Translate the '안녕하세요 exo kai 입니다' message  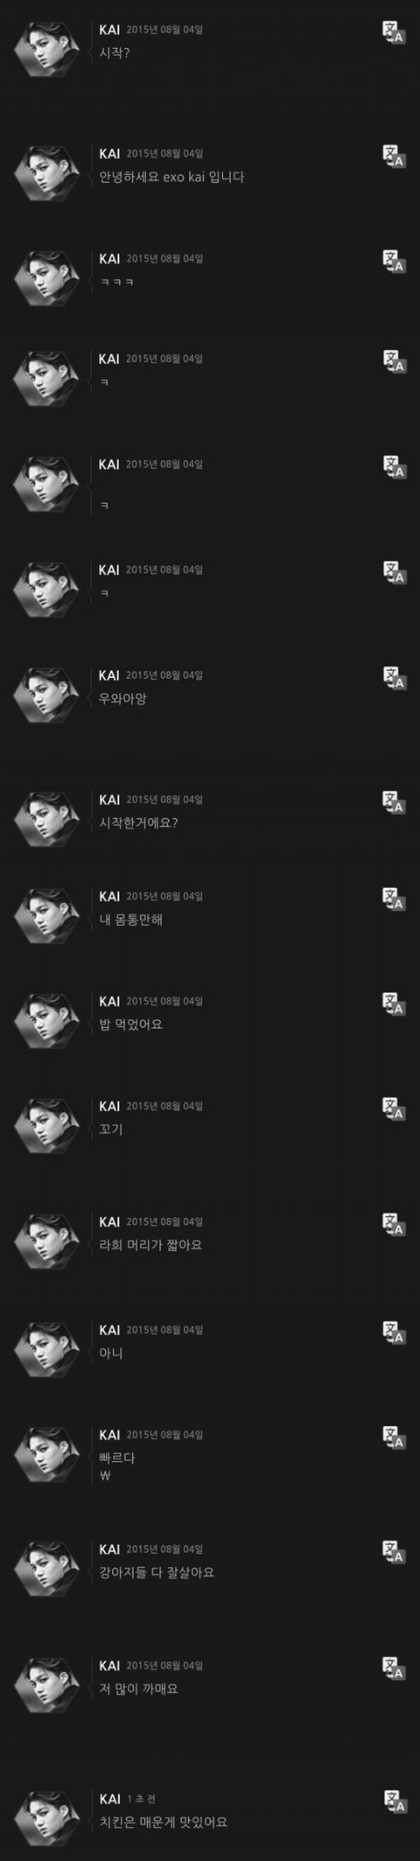point(395,158)
